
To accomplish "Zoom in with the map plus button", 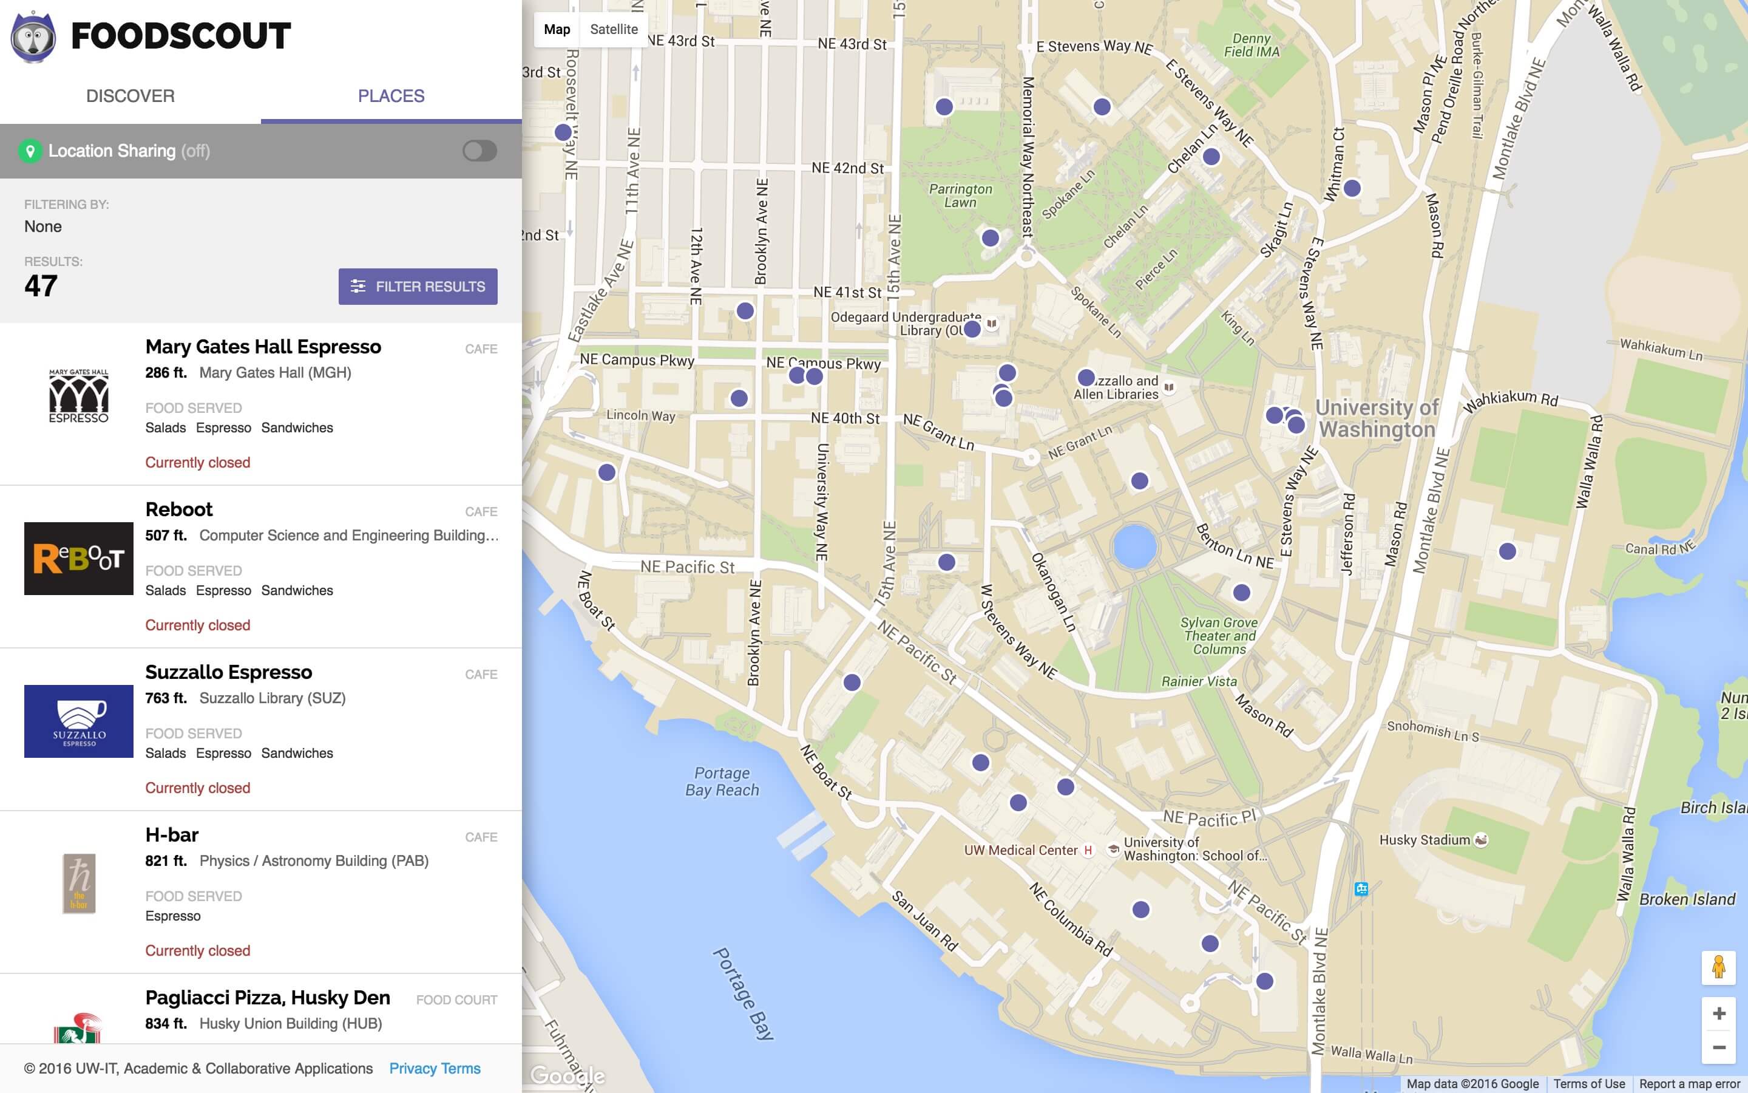I will coord(1718,1013).
